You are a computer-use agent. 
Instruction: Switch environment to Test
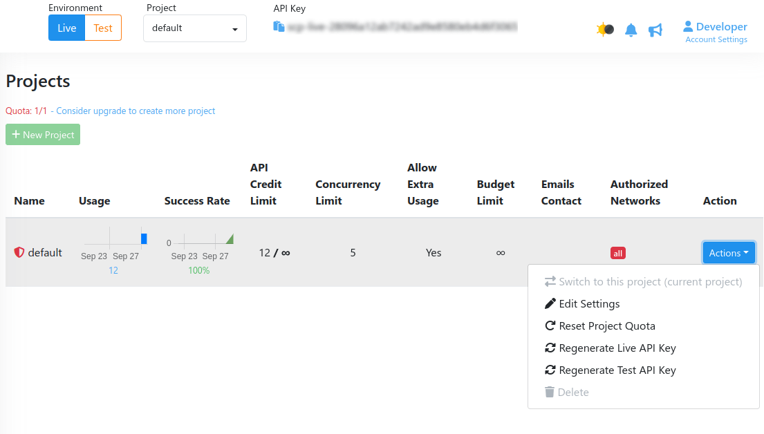tap(102, 28)
